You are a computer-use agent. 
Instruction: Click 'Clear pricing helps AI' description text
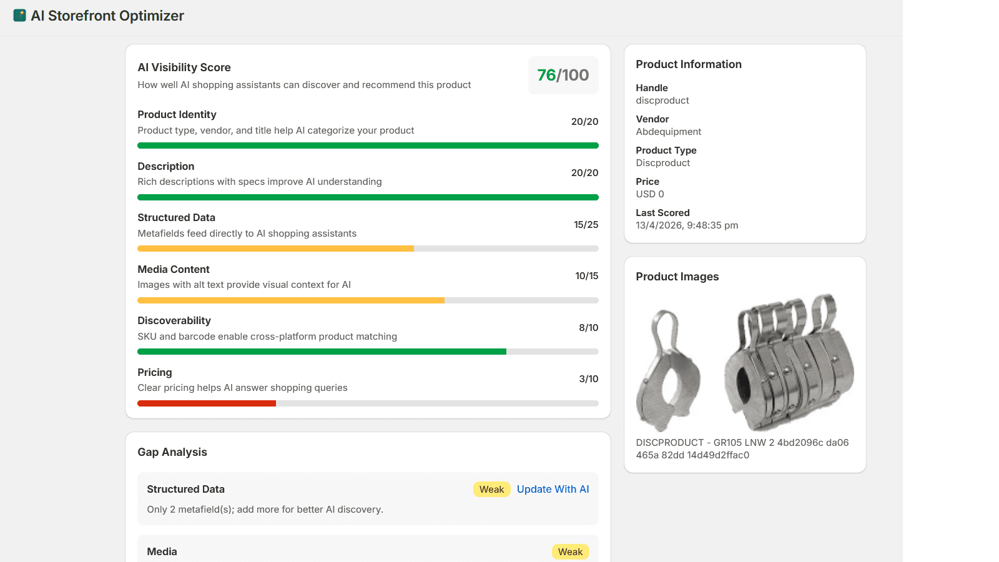[x=242, y=388]
